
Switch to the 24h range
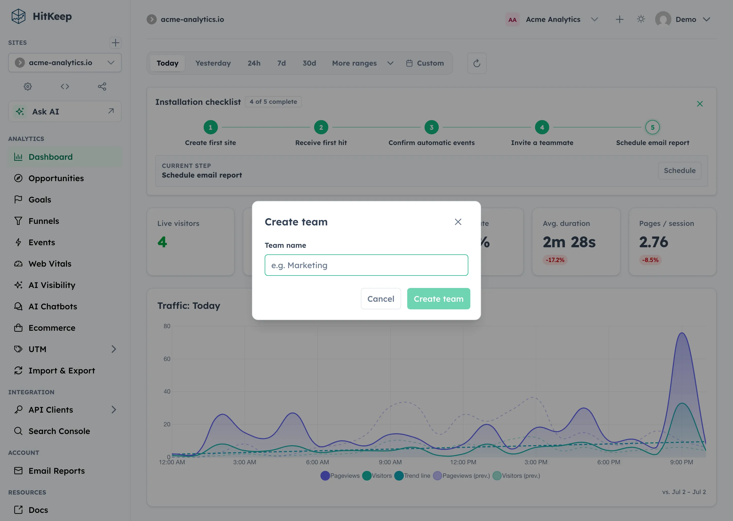click(x=254, y=63)
